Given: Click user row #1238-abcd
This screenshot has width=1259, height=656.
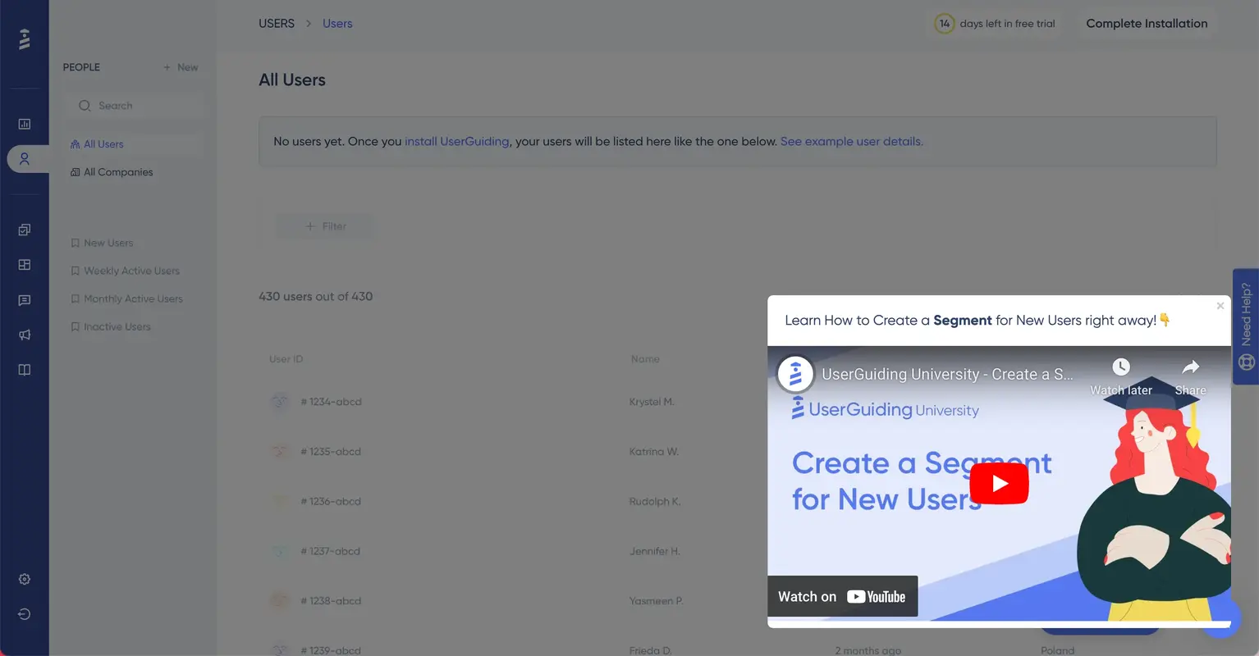Looking at the screenshot, I should 738,601.
